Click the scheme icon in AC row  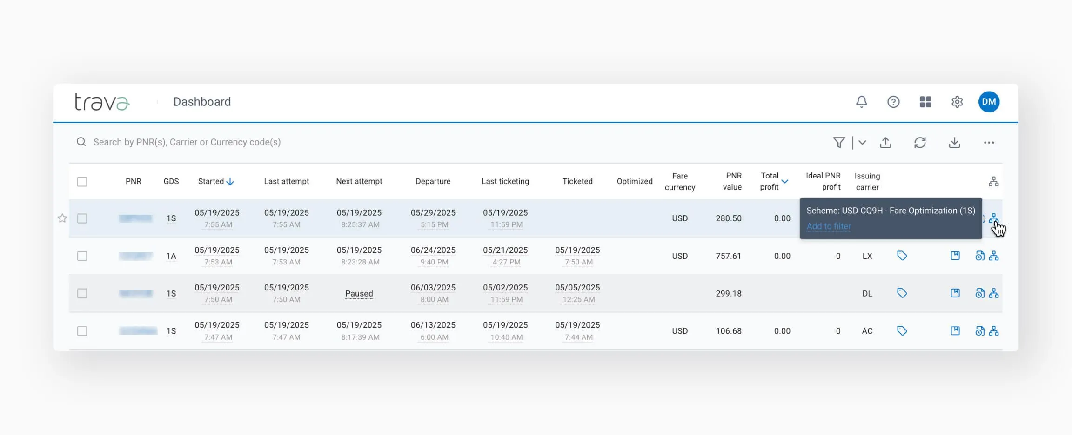click(x=993, y=331)
